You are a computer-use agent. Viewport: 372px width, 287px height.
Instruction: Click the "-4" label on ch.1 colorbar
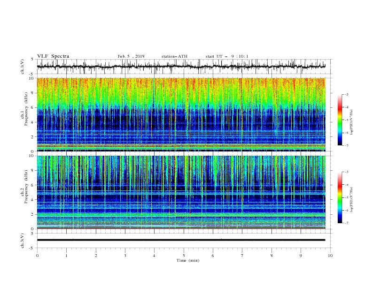tap(346, 107)
